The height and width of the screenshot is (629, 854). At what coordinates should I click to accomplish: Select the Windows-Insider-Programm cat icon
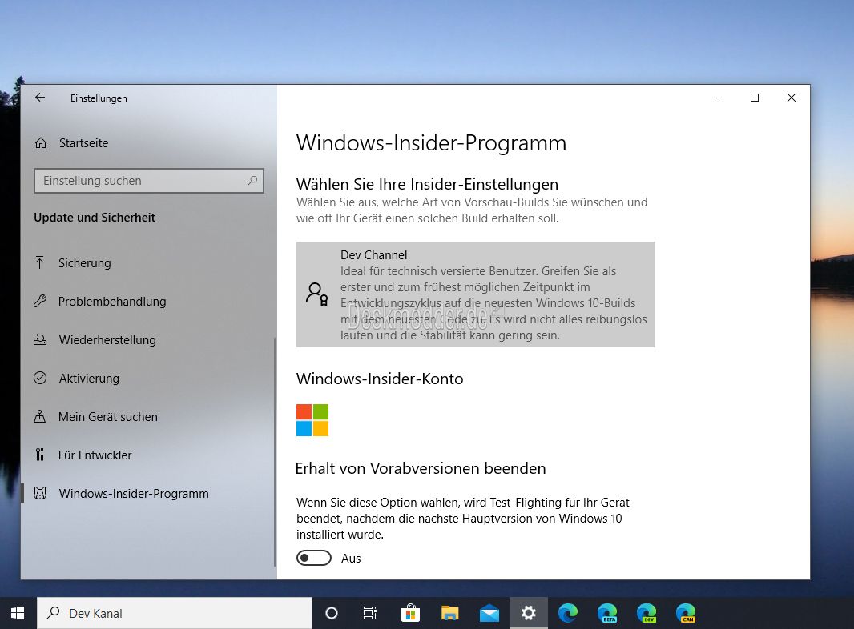click(x=40, y=493)
